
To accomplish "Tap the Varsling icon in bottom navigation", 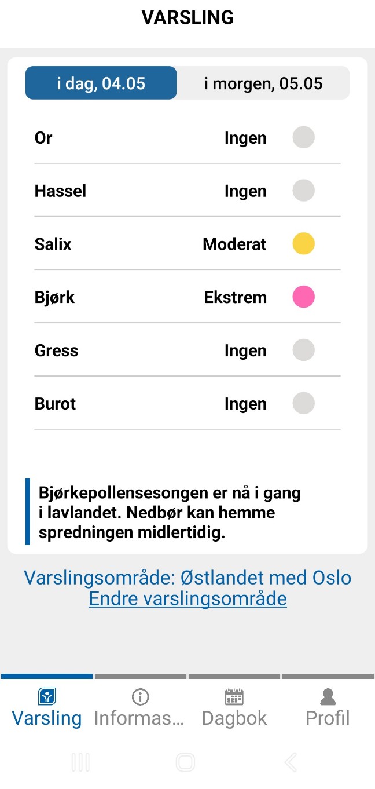I will 47,696.
